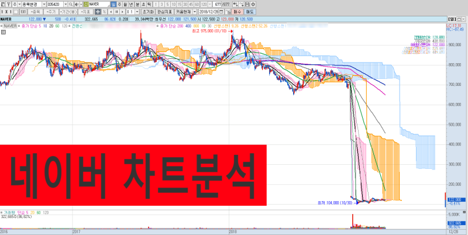Select tick (틱) chart period
468x235 pixels.
pos(149,5)
